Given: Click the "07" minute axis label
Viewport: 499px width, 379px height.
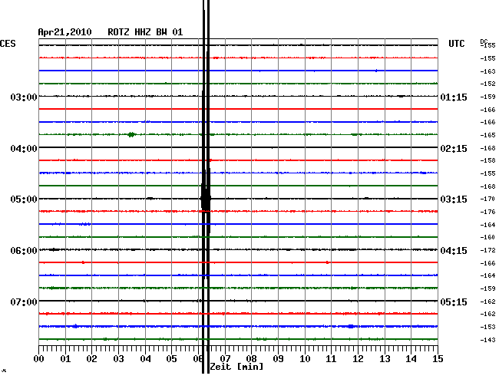Looking at the screenshot, I should [x=225, y=359].
